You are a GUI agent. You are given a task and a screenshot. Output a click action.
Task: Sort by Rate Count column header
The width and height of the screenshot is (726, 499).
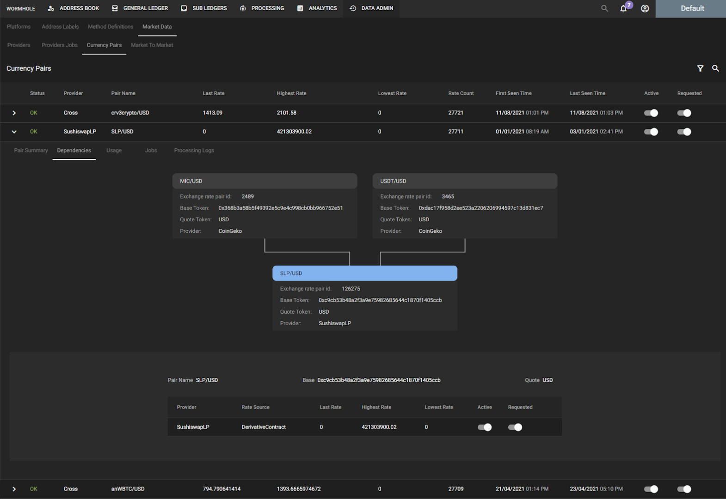coord(461,93)
